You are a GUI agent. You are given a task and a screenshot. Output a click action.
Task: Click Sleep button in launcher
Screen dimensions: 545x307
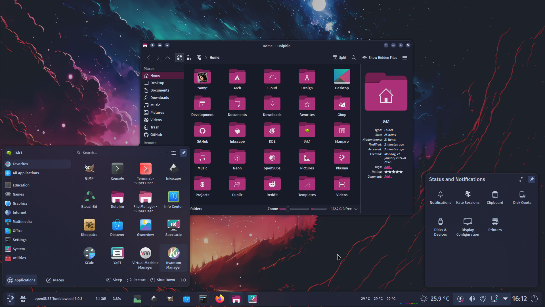(x=114, y=280)
